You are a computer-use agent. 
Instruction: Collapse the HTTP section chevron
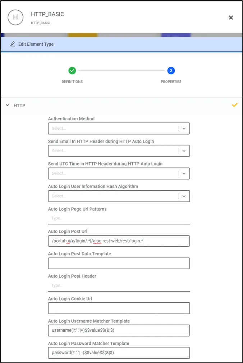point(8,105)
